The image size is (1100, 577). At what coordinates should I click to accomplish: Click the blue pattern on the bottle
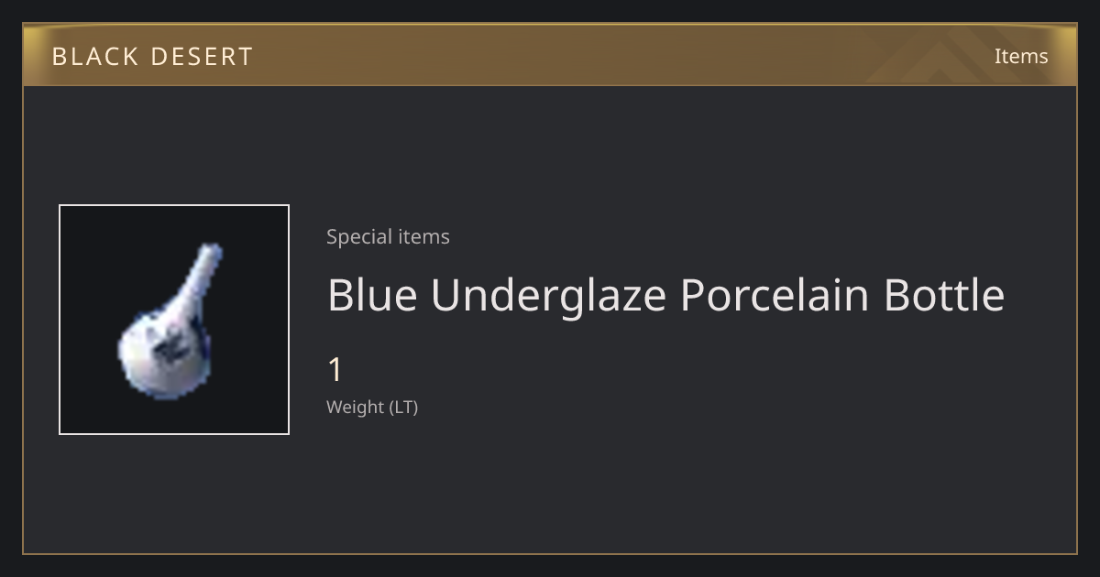click(170, 343)
